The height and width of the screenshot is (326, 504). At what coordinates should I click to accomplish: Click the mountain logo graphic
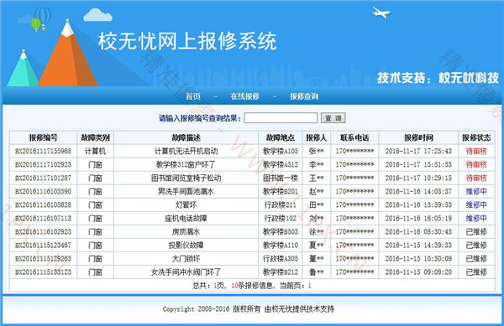click(x=53, y=53)
